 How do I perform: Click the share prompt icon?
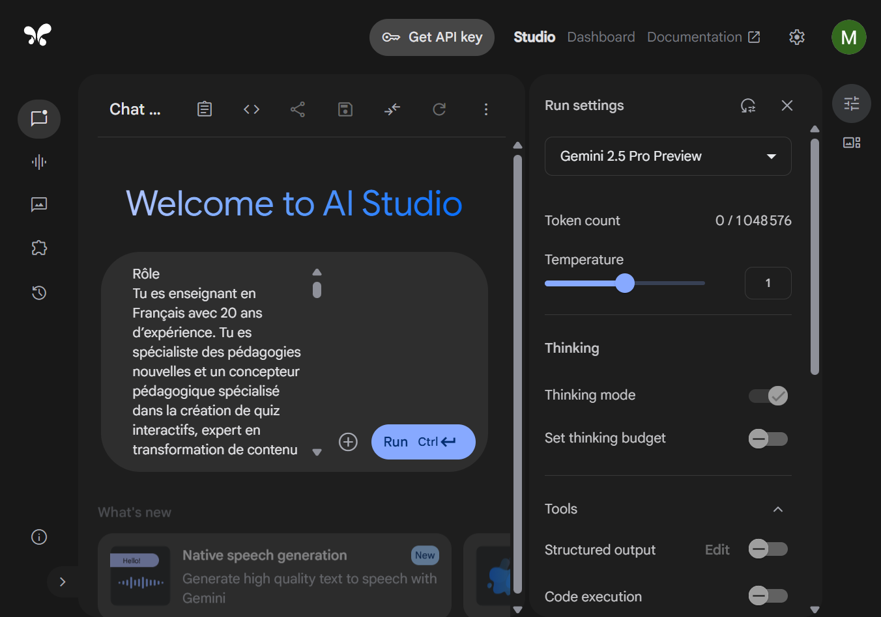298,109
